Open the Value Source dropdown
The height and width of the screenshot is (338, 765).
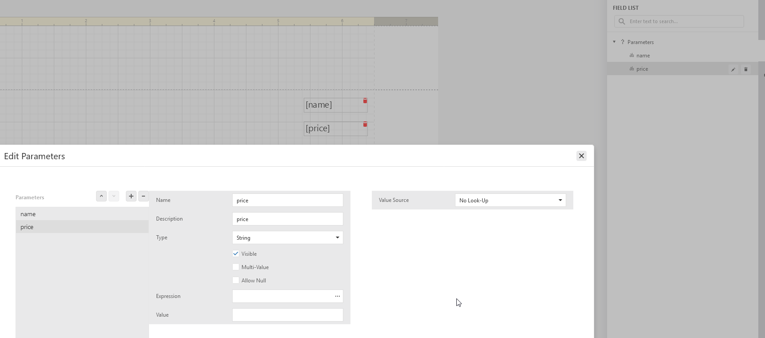point(510,200)
